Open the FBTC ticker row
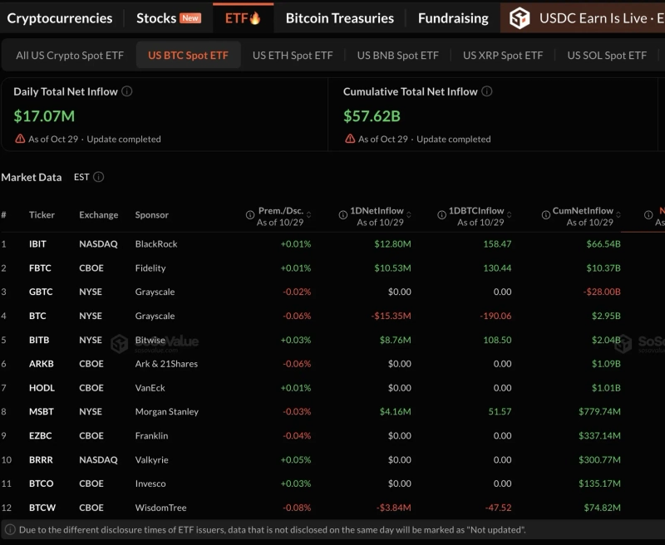Image resolution: width=665 pixels, height=545 pixels. [x=332, y=268]
